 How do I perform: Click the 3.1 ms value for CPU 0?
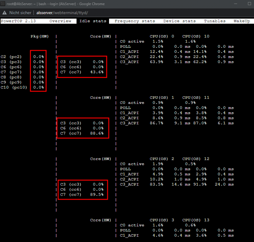point(182,62)
